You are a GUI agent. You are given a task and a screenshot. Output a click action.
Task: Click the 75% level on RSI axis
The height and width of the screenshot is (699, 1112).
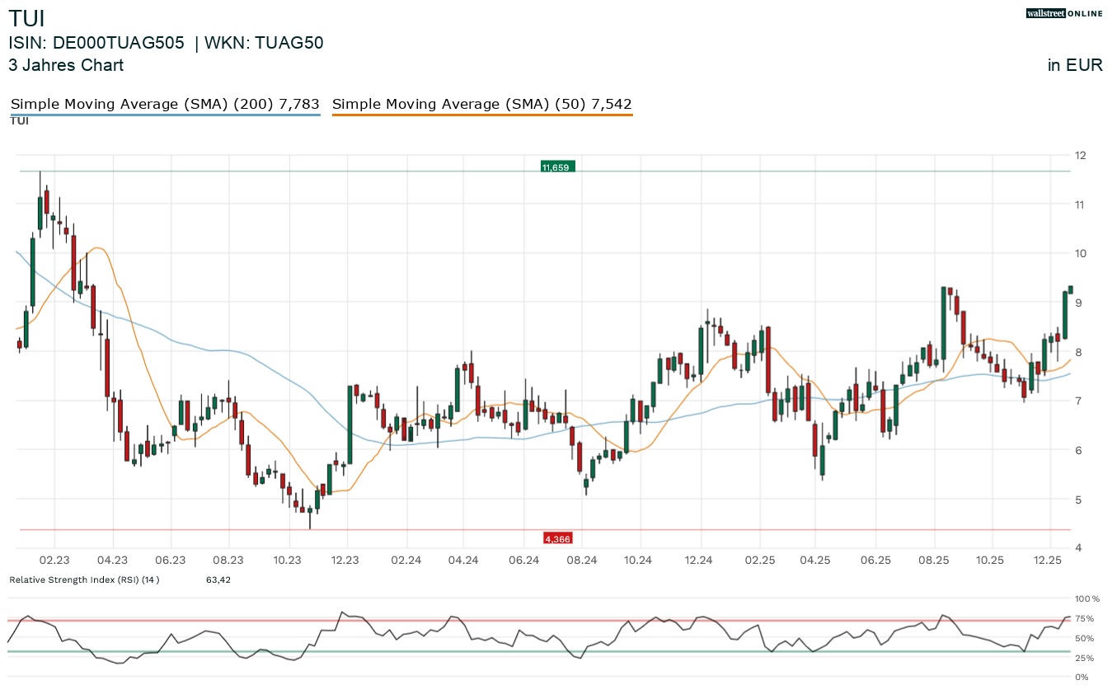(1083, 618)
